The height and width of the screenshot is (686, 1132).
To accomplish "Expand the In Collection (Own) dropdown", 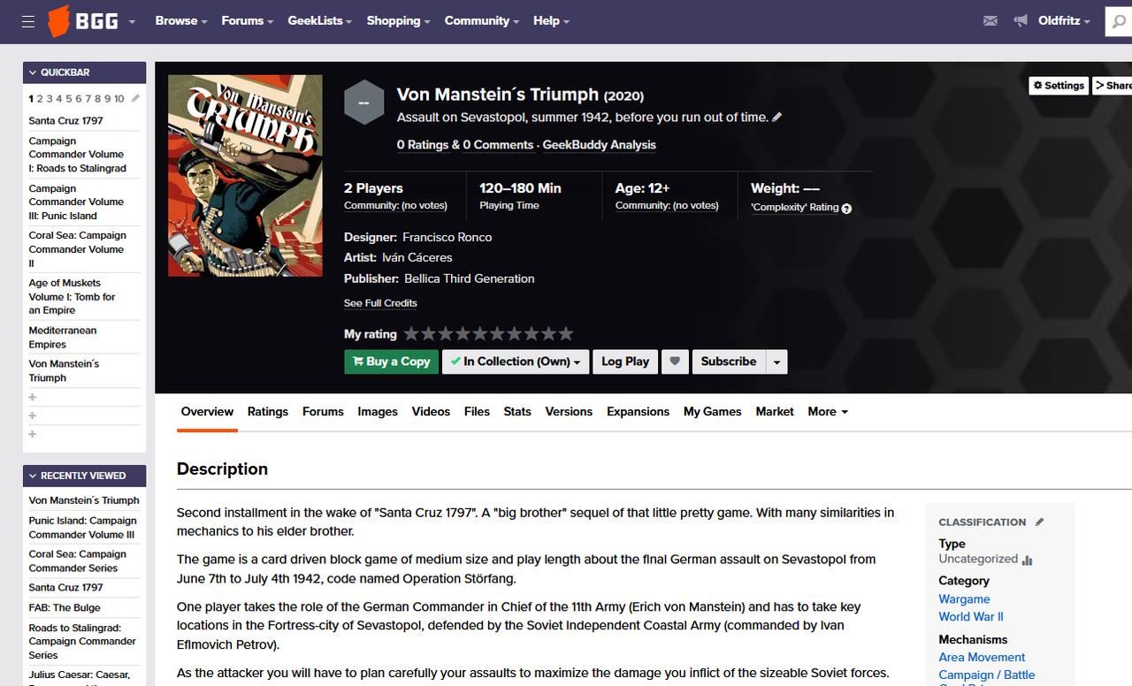I will coord(516,362).
